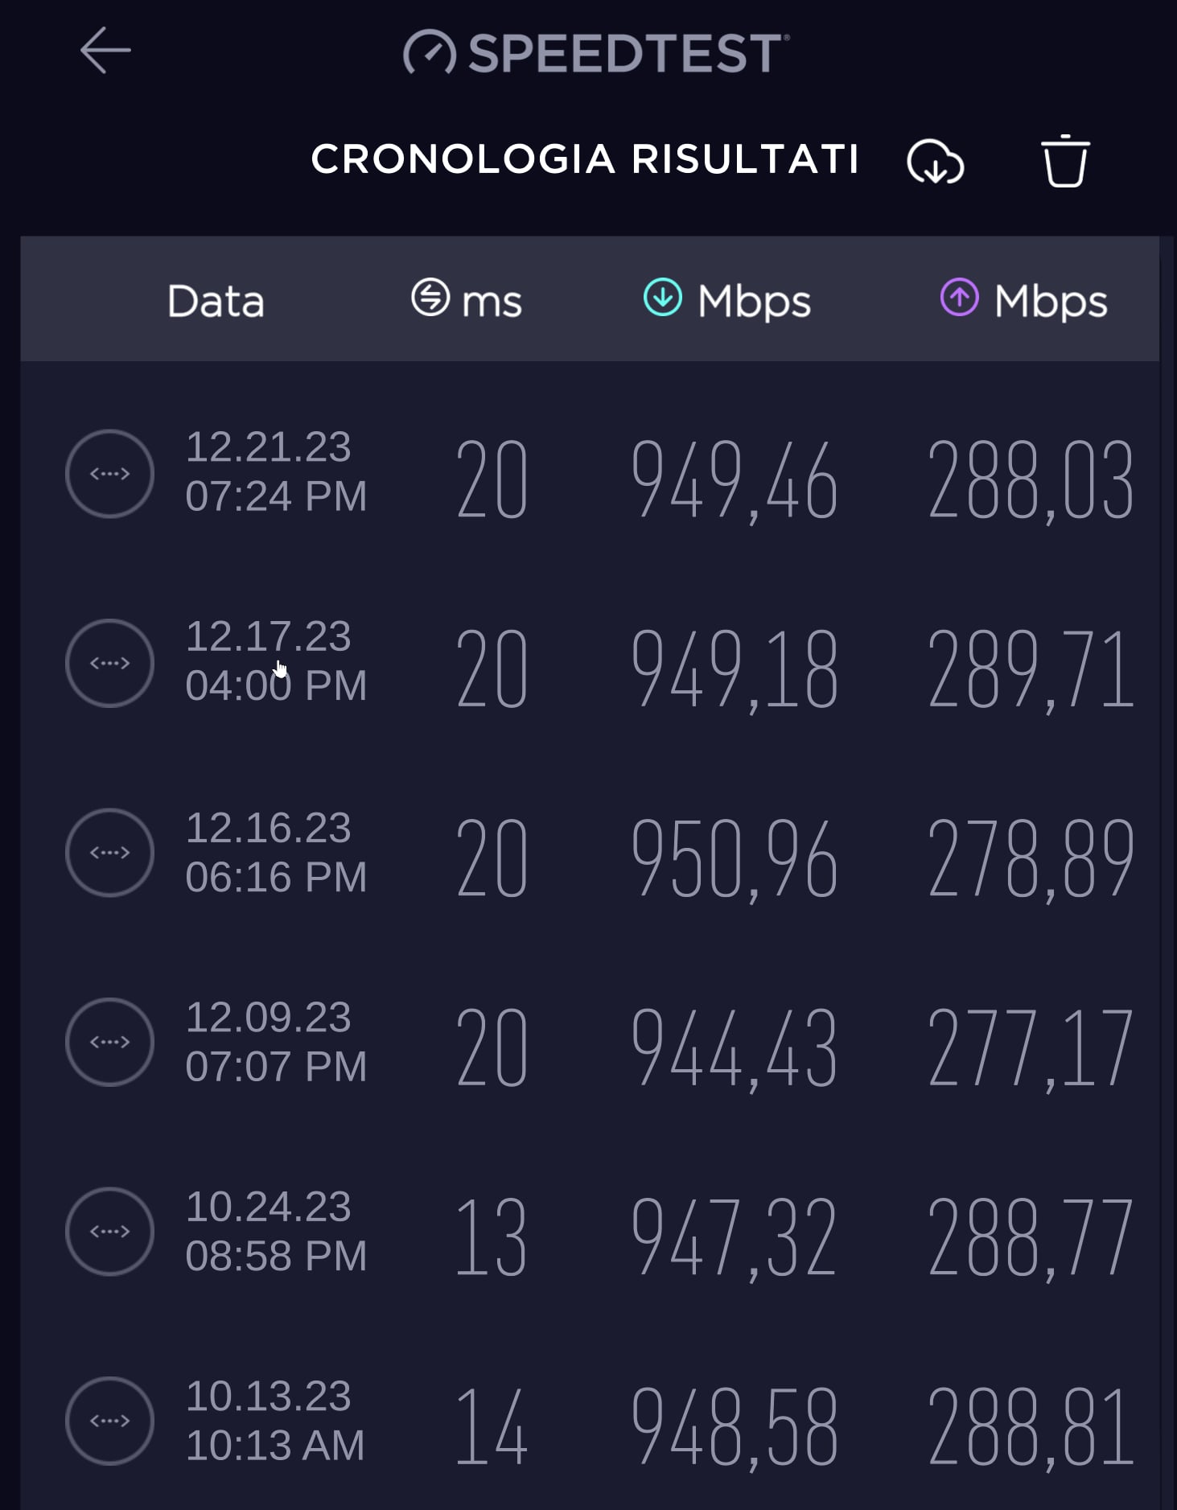Select the 12.09.23 07:07 PM entry
This screenshot has height=1510, width=1177.
pyautogui.click(x=276, y=1042)
